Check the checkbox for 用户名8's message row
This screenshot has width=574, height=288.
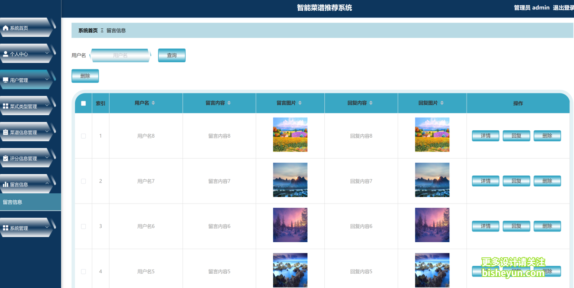[83, 136]
